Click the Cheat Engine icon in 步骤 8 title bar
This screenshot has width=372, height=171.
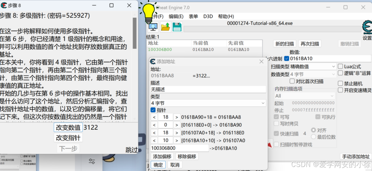coord(4,5)
